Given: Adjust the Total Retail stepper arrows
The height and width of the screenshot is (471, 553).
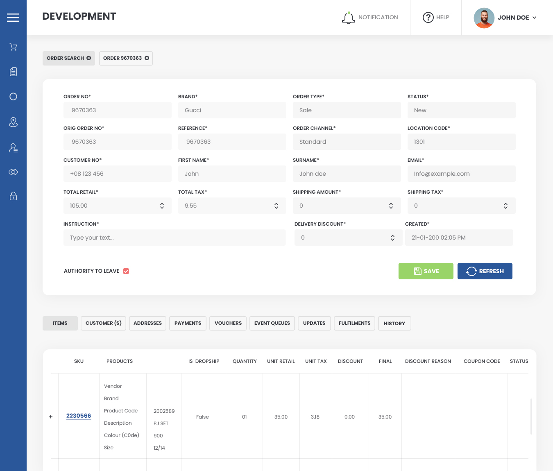Looking at the screenshot, I should point(162,206).
